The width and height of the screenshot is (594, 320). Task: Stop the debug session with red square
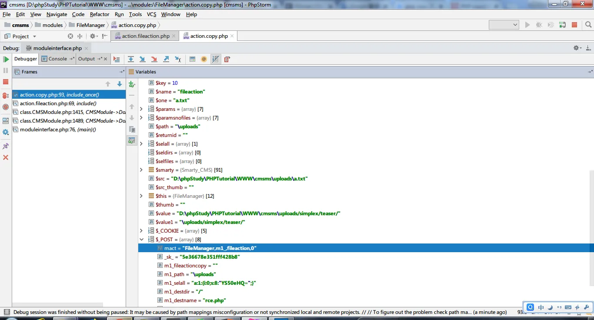6,82
